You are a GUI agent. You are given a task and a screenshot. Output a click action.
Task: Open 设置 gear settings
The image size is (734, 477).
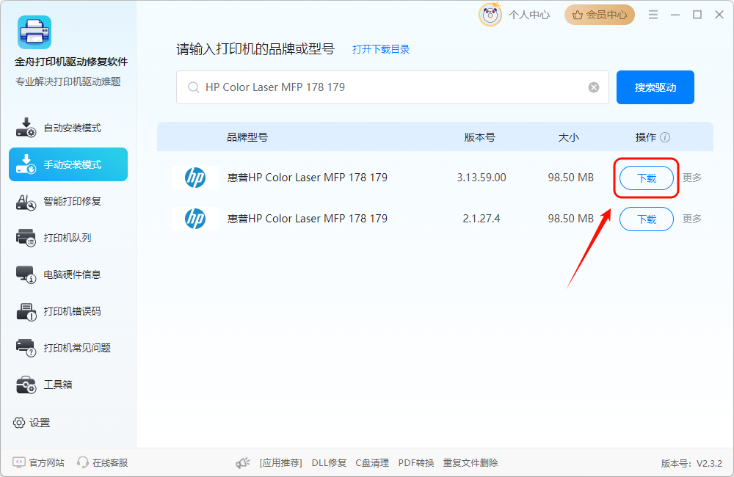point(32,423)
